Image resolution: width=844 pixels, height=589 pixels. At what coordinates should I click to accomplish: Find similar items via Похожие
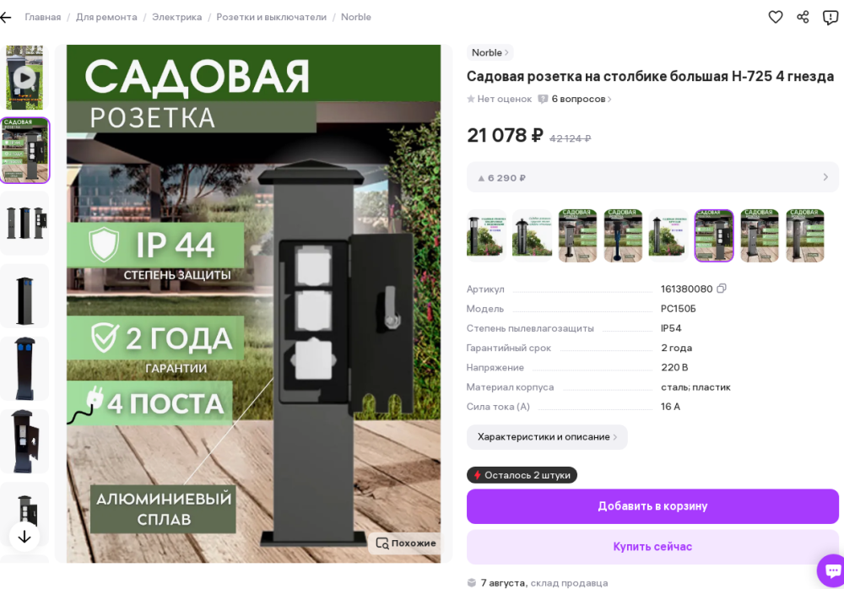pyautogui.click(x=406, y=543)
